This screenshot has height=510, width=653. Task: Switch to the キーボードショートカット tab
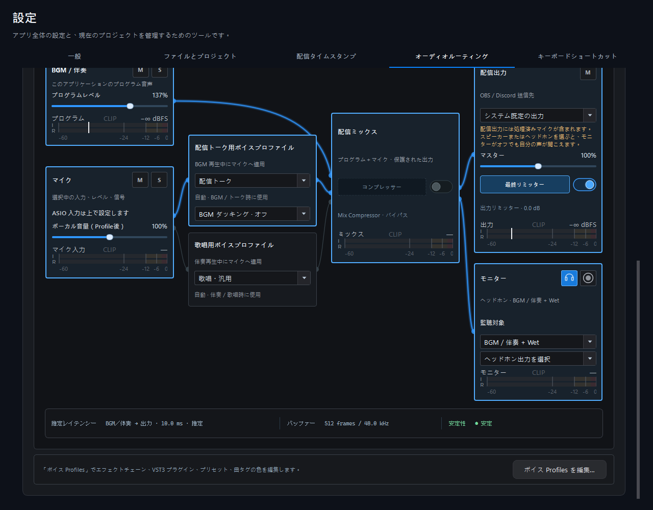point(577,56)
